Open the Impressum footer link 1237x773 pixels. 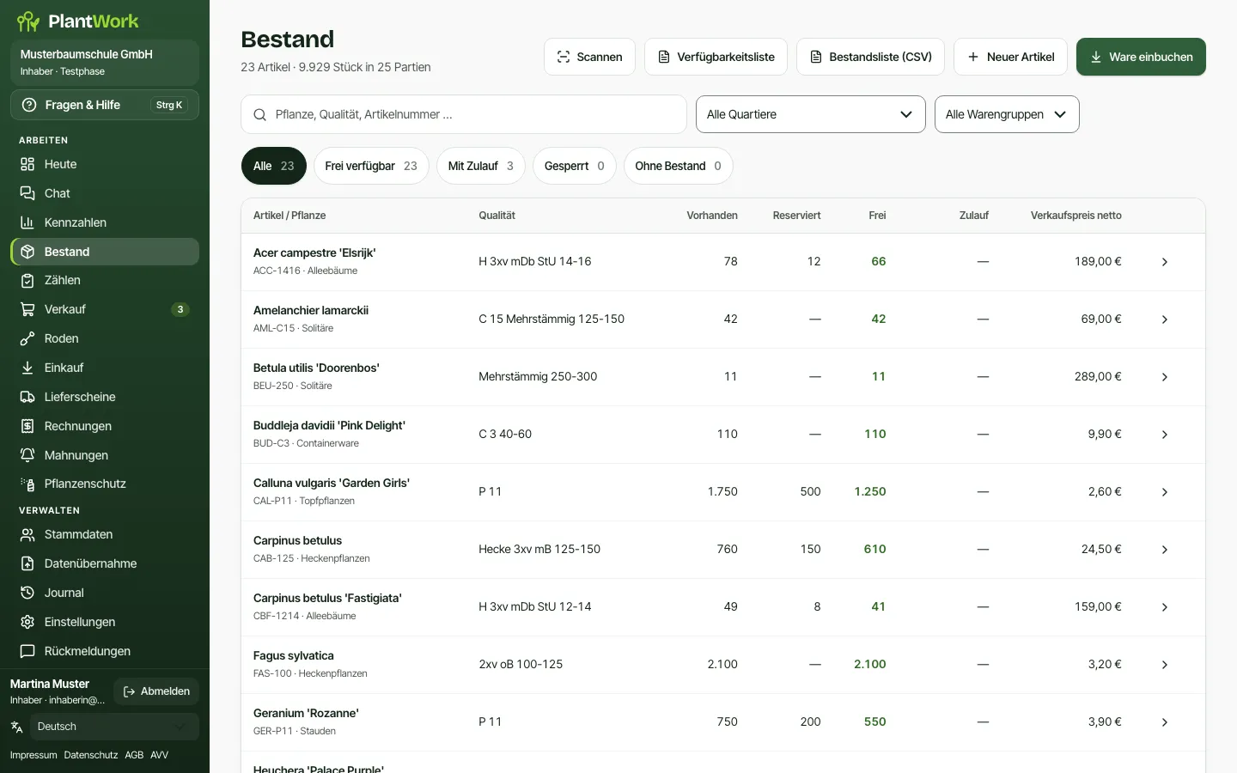(34, 755)
